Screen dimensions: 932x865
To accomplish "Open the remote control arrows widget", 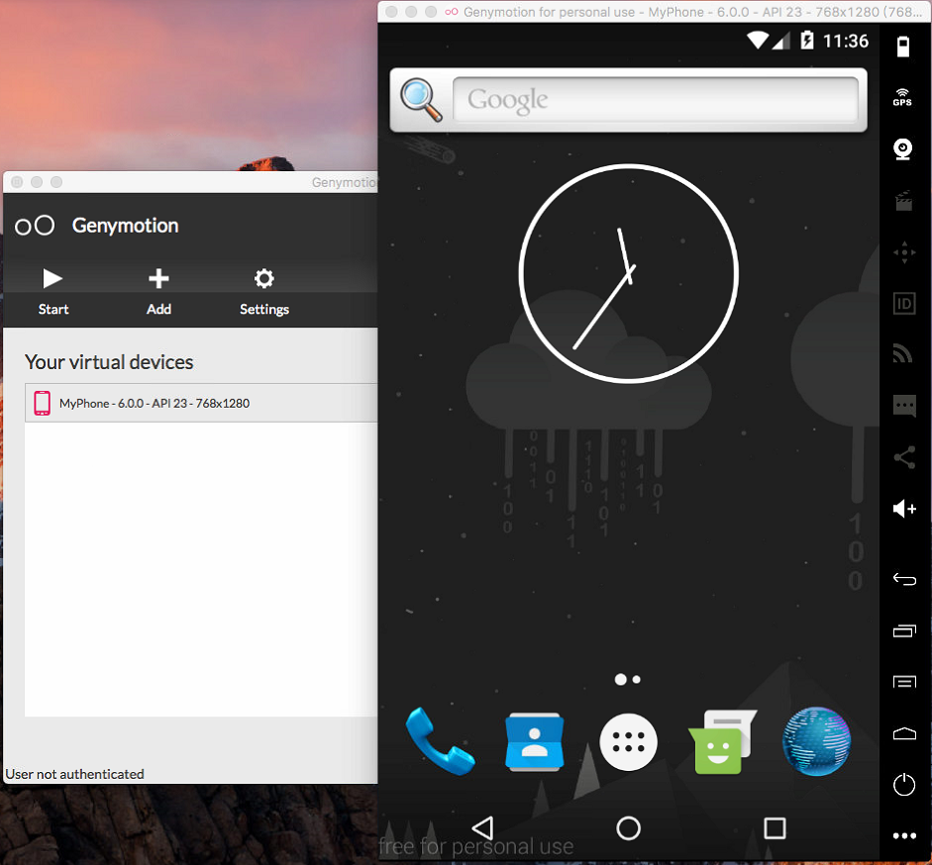I will tap(904, 252).
